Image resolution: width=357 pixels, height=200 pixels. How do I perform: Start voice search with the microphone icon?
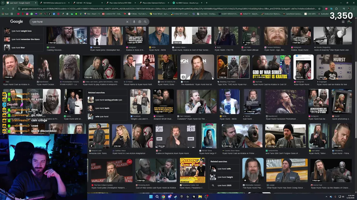[x=134, y=22]
